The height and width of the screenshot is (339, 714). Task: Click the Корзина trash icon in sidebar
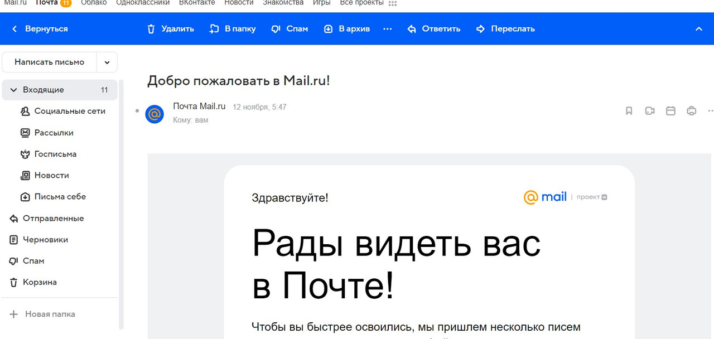(x=14, y=282)
